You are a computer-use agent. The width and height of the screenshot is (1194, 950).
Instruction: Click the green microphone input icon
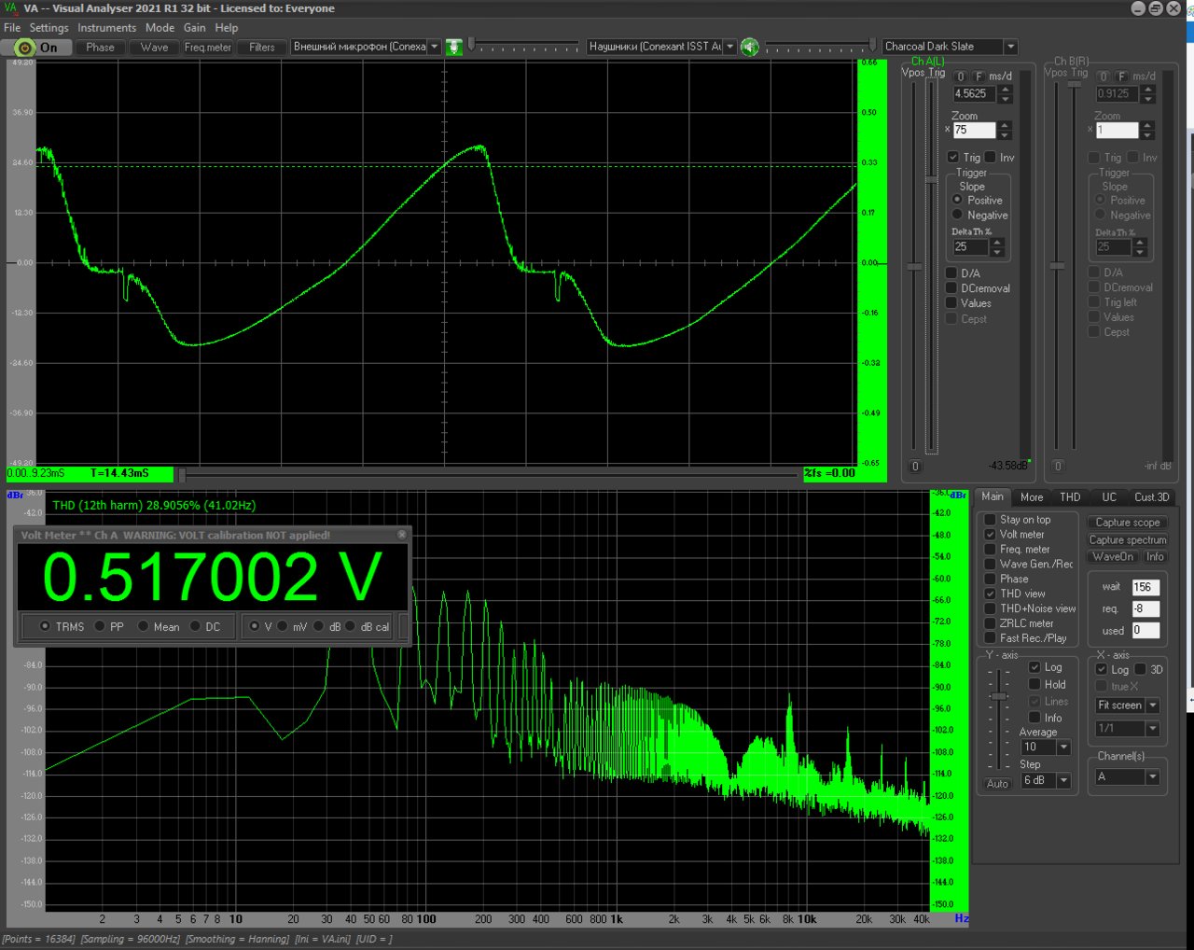click(x=454, y=47)
